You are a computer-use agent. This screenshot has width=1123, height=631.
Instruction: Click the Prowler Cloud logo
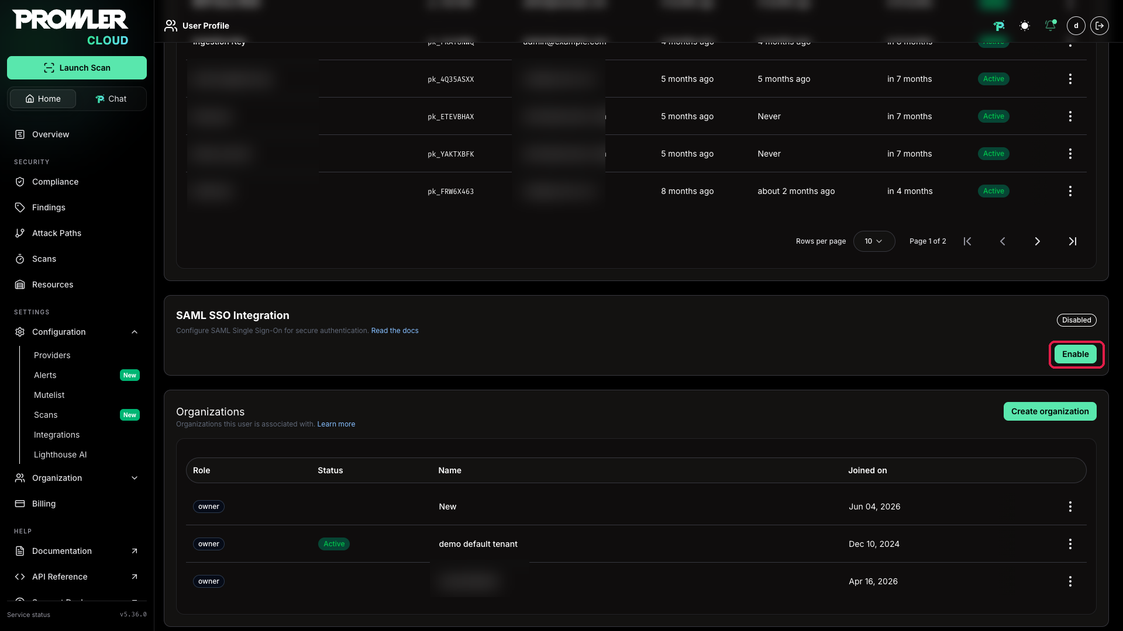(71, 27)
